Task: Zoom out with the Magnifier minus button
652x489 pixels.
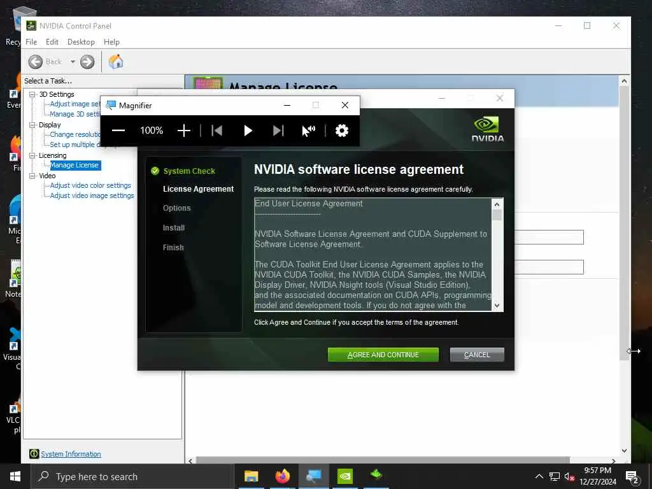Action: pos(118,131)
